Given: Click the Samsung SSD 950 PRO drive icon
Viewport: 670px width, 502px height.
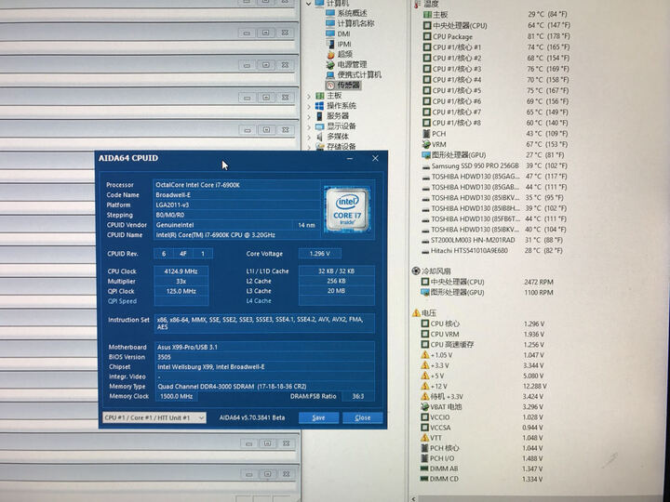Looking at the screenshot, I should click(x=426, y=166).
